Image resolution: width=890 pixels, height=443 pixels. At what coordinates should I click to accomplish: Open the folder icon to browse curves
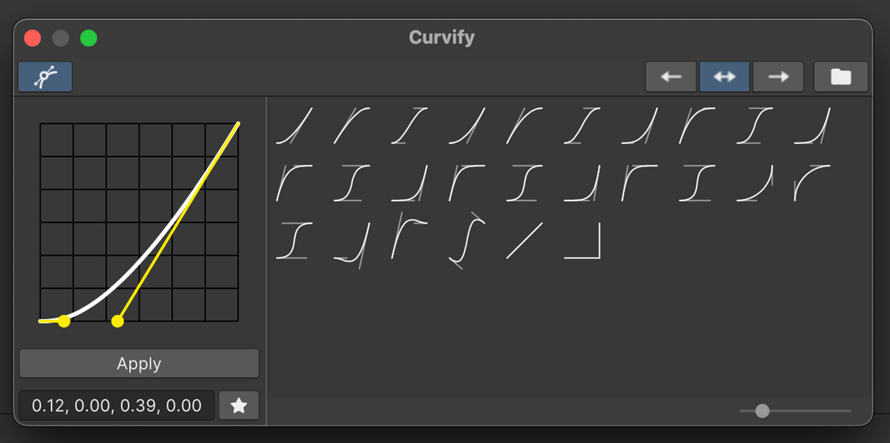pyautogui.click(x=840, y=76)
